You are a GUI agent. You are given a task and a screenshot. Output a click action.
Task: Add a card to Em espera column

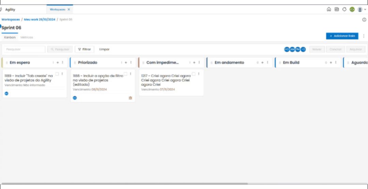58,62
